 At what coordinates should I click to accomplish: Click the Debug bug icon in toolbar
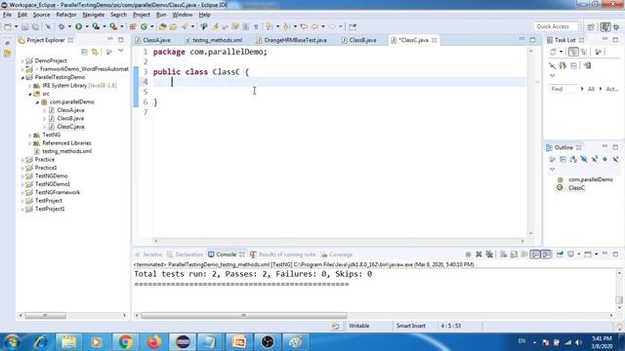[x=62, y=26]
